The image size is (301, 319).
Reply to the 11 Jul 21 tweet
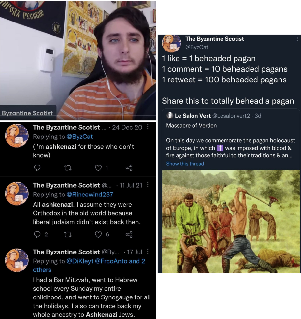coord(37,234)
